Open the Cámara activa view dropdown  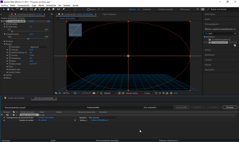(x=134, y=93)
